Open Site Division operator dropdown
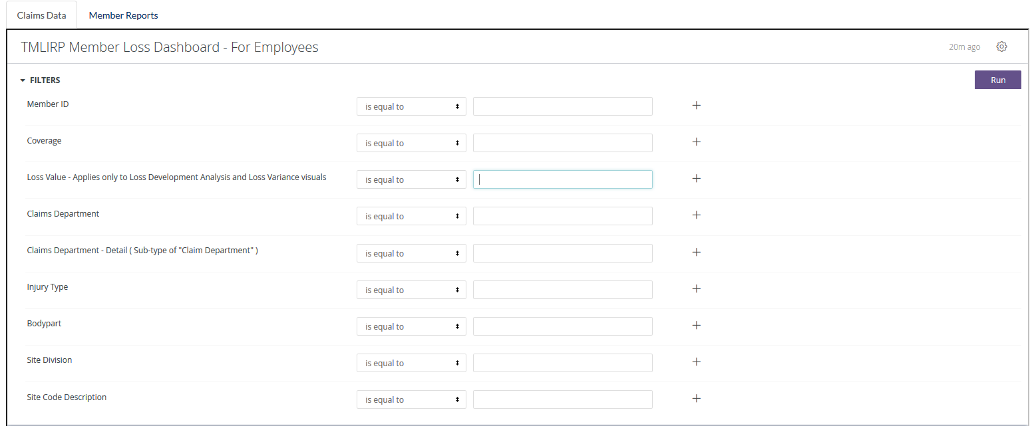Image resolution: width=1030 pixels, height=426 pixels. point(411,363)
